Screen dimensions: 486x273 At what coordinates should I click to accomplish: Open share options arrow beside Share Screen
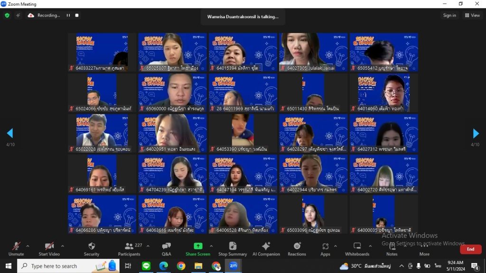click(x=211, y=246)
